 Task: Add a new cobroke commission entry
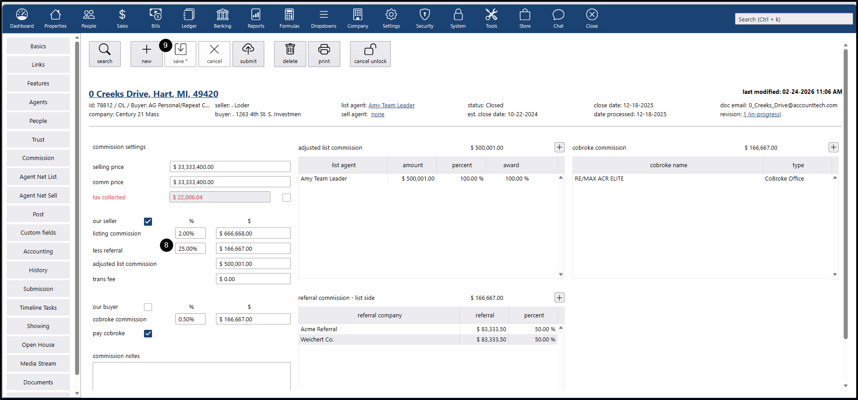[833, 147]
